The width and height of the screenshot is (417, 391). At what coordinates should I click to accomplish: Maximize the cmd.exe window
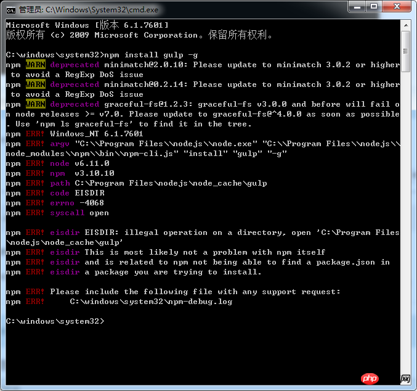[x=374, y=7]
